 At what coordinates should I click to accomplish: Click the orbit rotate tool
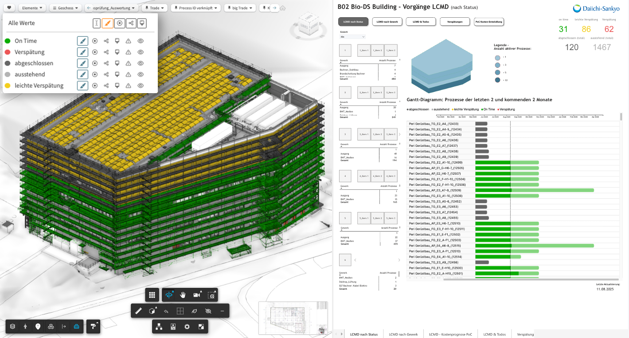[x=169, y=295]
